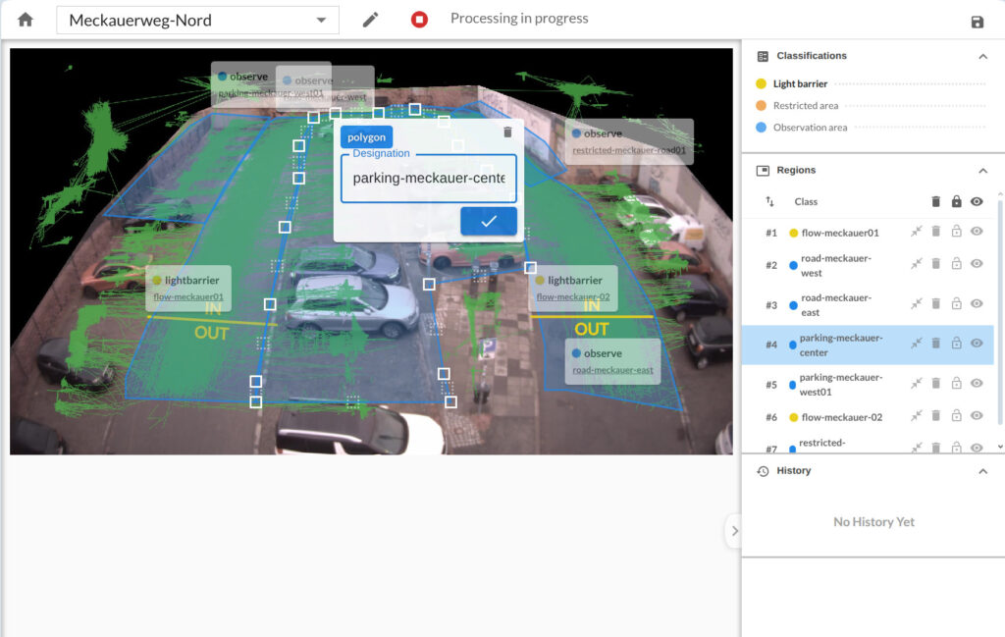Click the road-meckauer-east label on the image

(x=612, y=370)
